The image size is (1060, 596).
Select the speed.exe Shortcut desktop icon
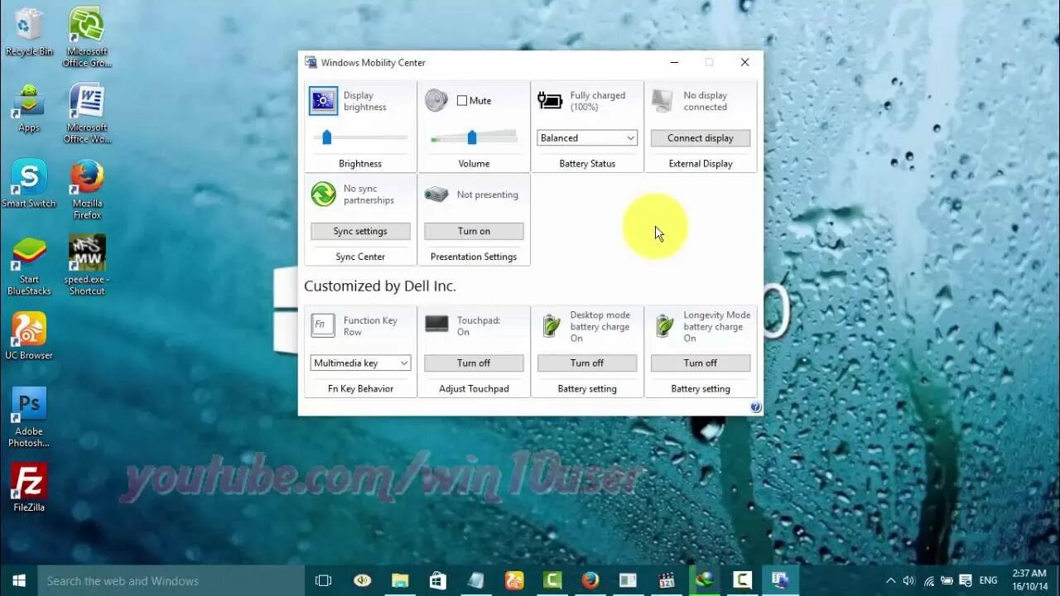[87, 266]
